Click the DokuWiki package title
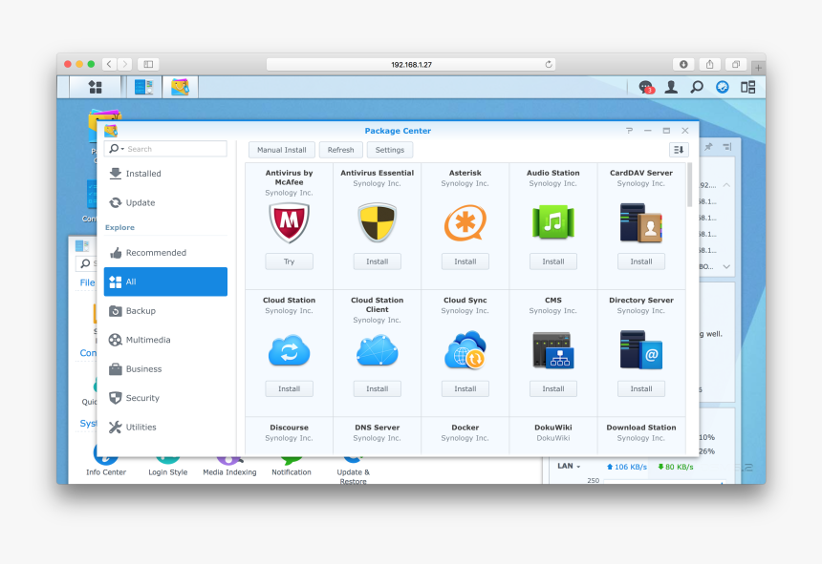Viewport: 822px width, 564px height. click(x=553, y=428)
